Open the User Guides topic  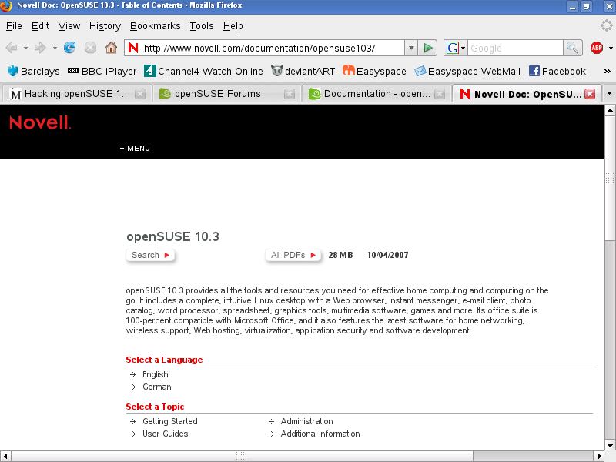coord(165,434)
